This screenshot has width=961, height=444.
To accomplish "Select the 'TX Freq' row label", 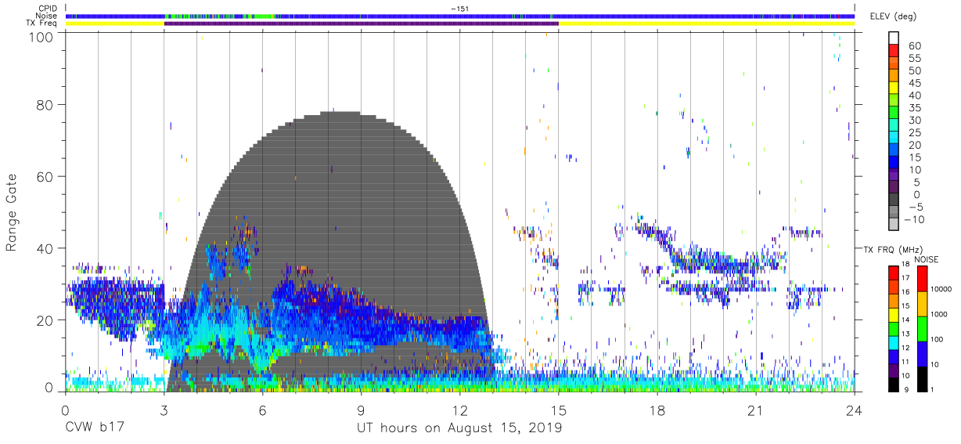I will pyautogui.click(x=41, y=23).
